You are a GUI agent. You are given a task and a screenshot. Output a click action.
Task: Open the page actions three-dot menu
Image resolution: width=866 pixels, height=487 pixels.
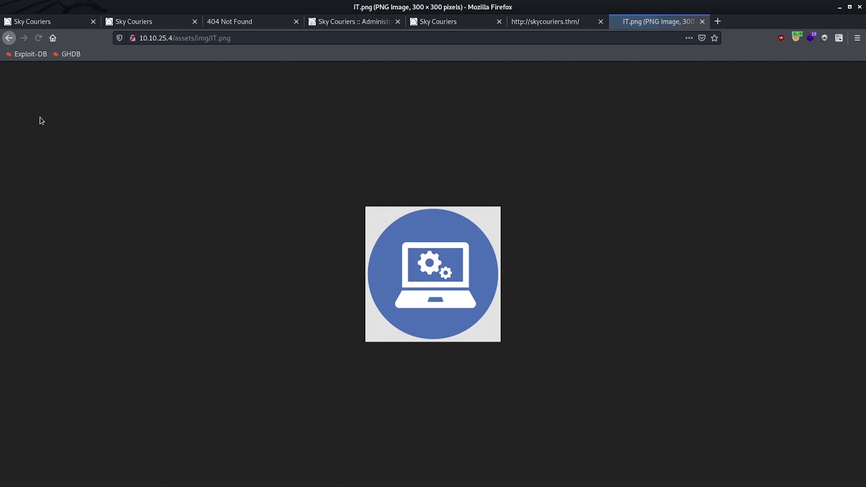(689, 38)
